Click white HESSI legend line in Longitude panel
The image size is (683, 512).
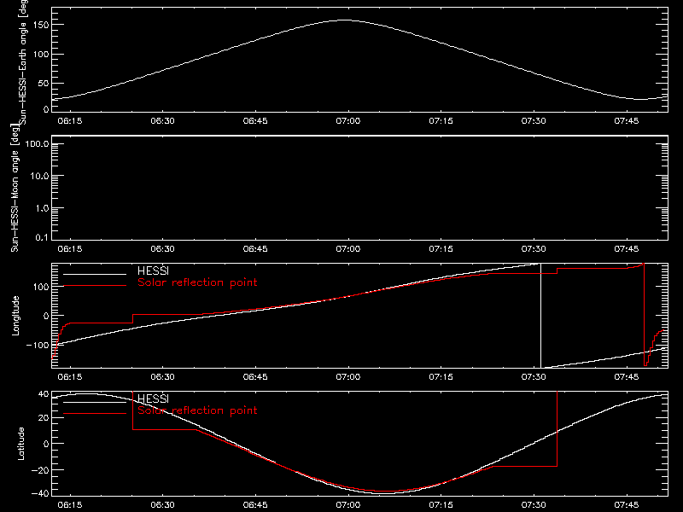click(x=95, y=274)
